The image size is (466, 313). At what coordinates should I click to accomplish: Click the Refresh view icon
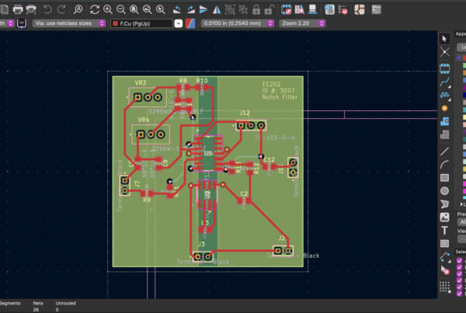pyautogui.click(x=94, y=9)
